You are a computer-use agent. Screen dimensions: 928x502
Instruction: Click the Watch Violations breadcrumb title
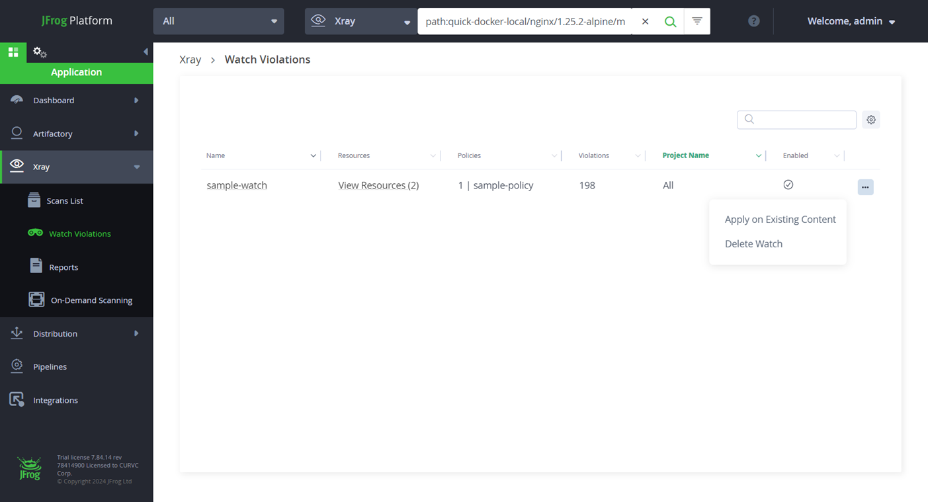(x=267, y=60)
